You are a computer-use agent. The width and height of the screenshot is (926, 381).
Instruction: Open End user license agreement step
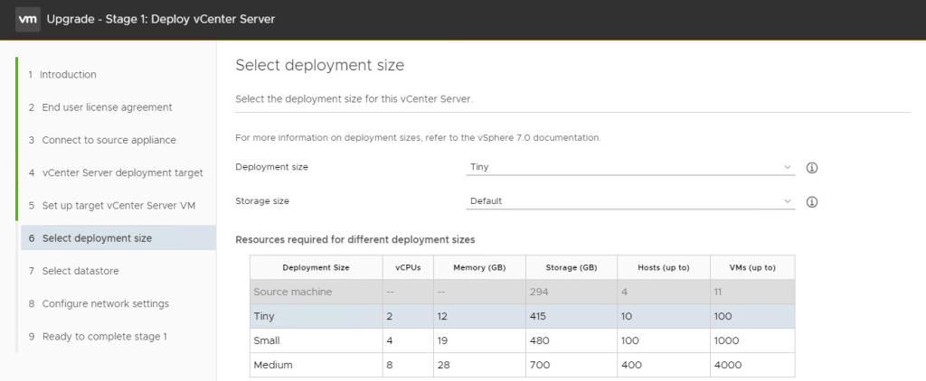pyautogui.click(x=106, y=107)
